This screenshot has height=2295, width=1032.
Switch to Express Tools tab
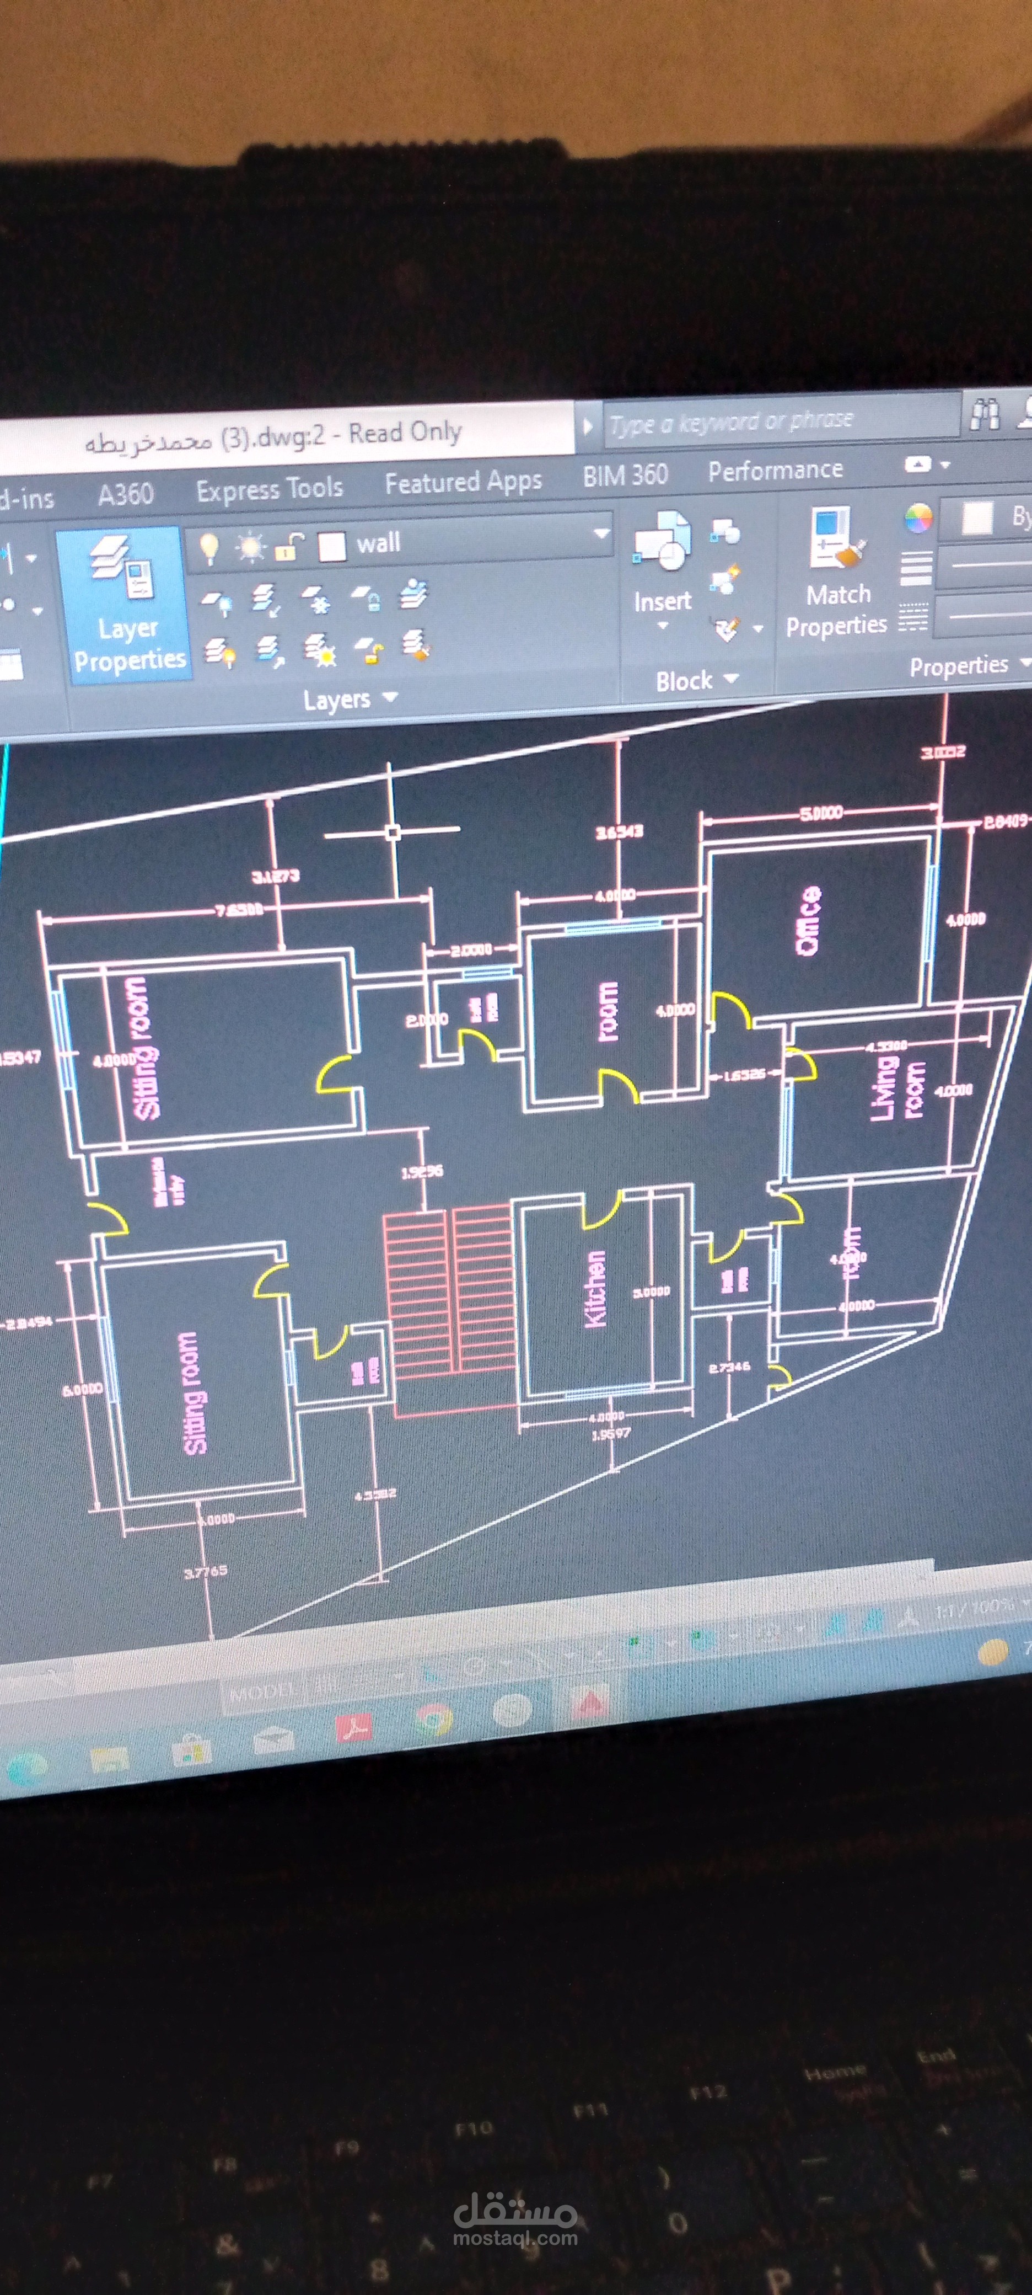pyautogui.click(x=270, y=488)
